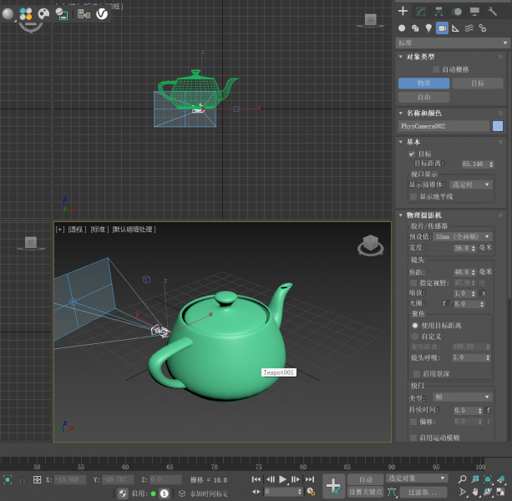
Task: Click the large Set Keys plus button
Action: pos(334,486)
